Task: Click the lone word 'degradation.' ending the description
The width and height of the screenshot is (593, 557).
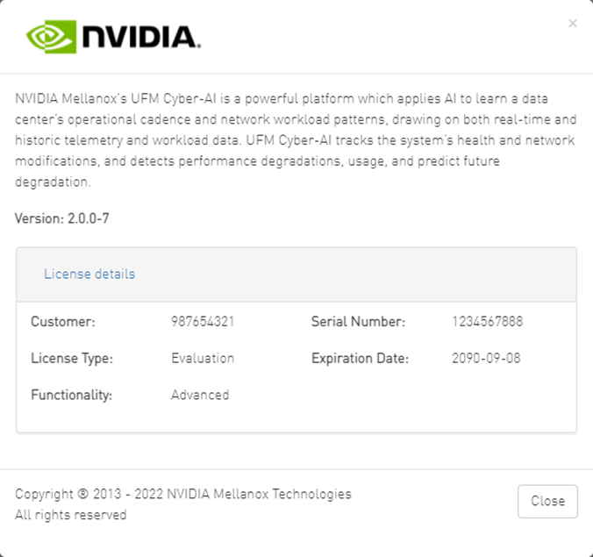Action: 53,182
